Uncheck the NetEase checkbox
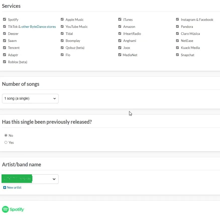220x215 pixels. pyautogui.click(x=177, y=41)
